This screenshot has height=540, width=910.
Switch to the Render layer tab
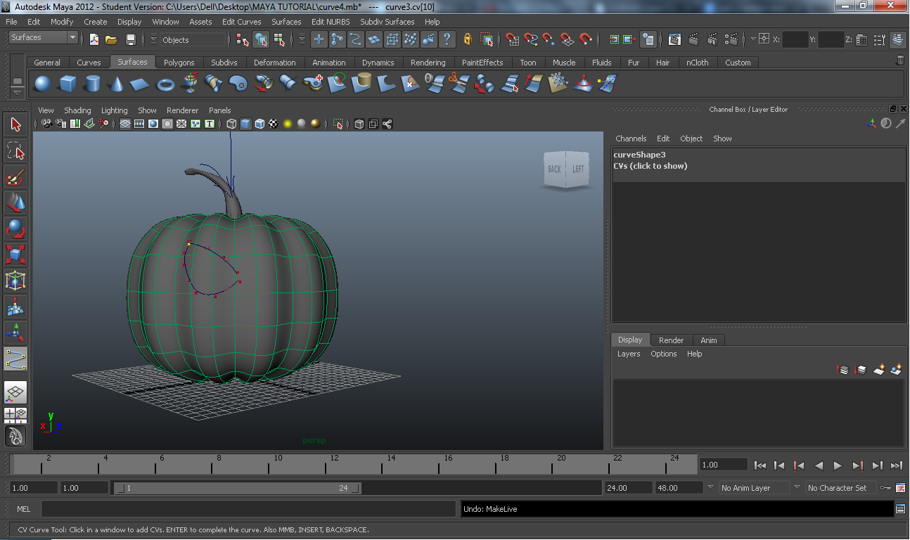click(x=671, y=340)
